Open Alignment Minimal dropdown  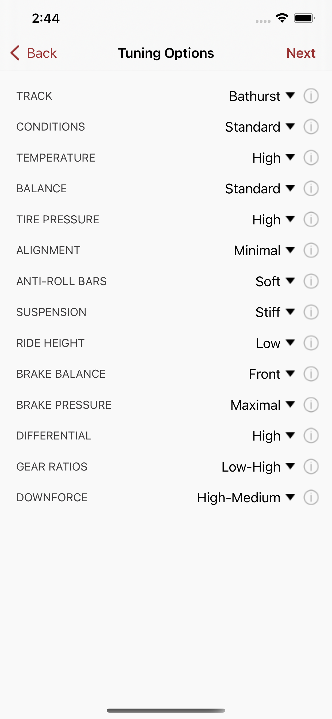coord(264,250)
